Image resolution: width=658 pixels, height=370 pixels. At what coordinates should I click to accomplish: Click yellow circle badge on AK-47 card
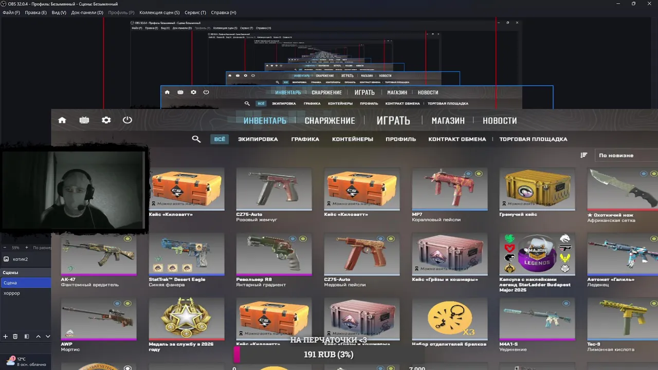point(127,238)
